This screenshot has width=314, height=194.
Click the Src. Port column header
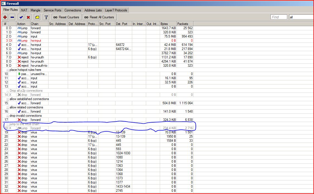[x=107, y=24]
